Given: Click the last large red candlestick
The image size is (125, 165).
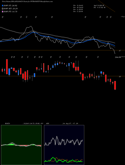Looking at the screenshot, I should pos(115,85).
